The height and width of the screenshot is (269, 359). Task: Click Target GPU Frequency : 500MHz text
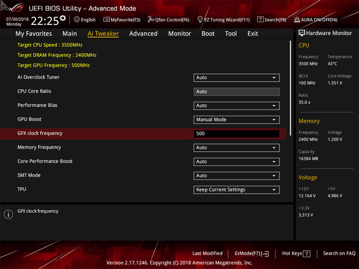coord(53,65)
